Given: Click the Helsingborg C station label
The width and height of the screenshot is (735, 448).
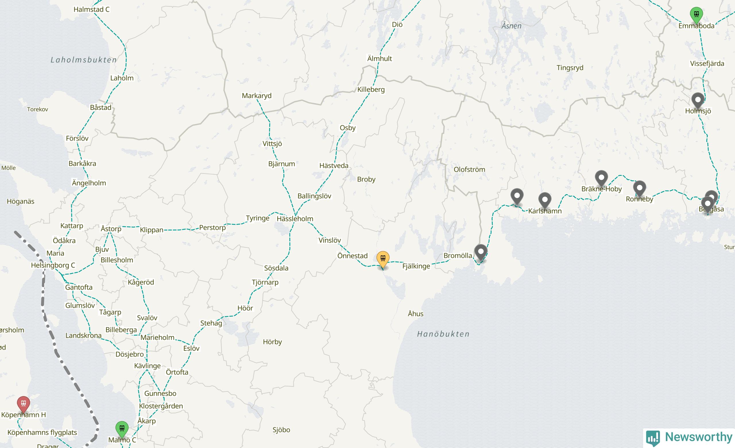Looking at the screenshot, I should coord(53,265).
